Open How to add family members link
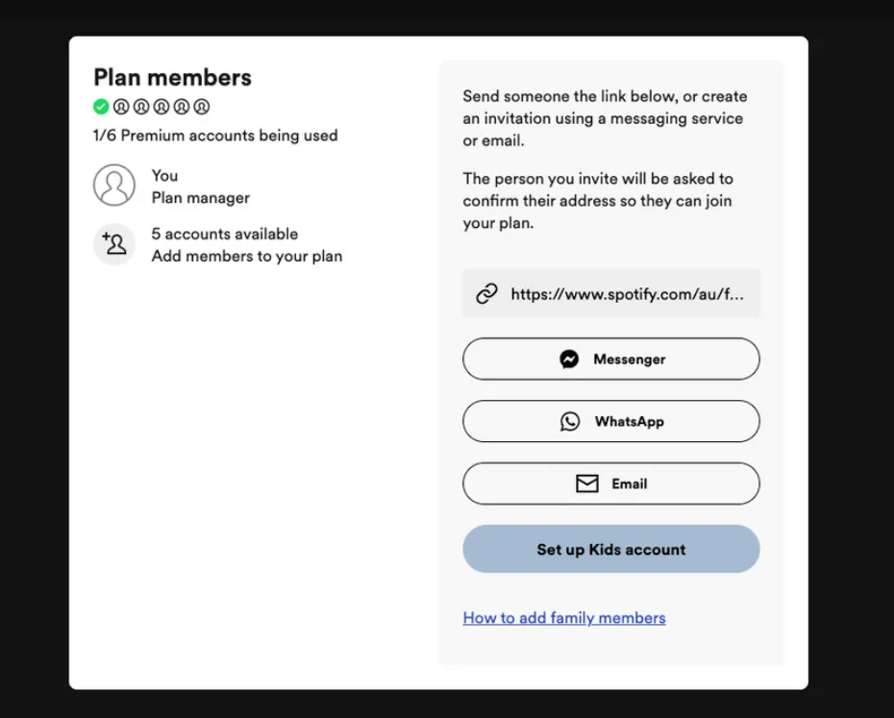 pos(564,618)
